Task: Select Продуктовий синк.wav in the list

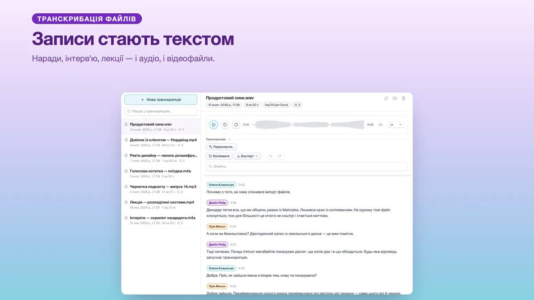Action: coord(161,127)
